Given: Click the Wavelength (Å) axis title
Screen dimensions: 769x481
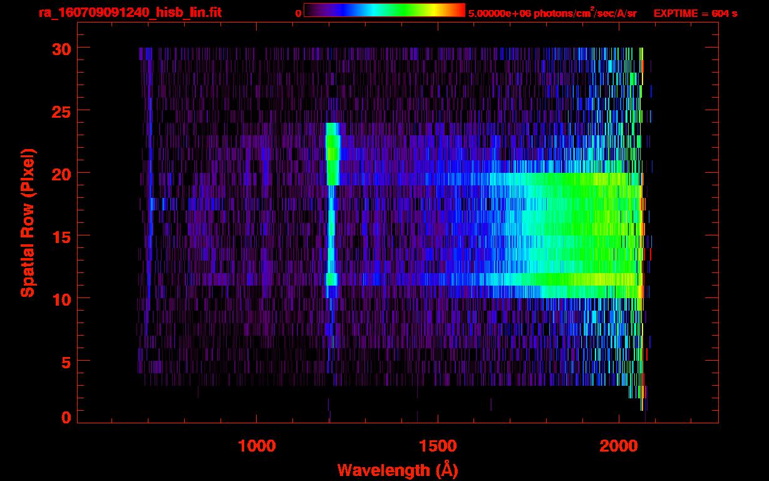Looking at the screenshot, I should (397, 470).
